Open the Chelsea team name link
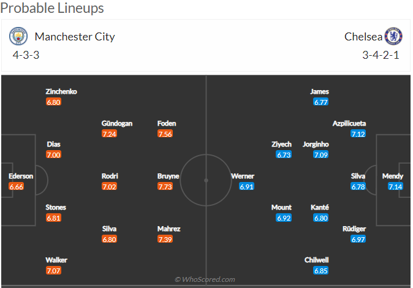 click(363, 37)
